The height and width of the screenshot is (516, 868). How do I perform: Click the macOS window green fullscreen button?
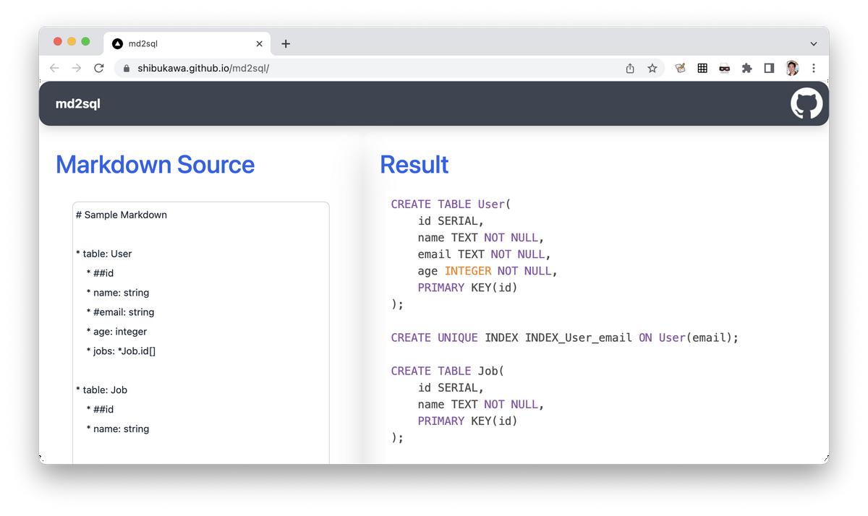point(85,42)
